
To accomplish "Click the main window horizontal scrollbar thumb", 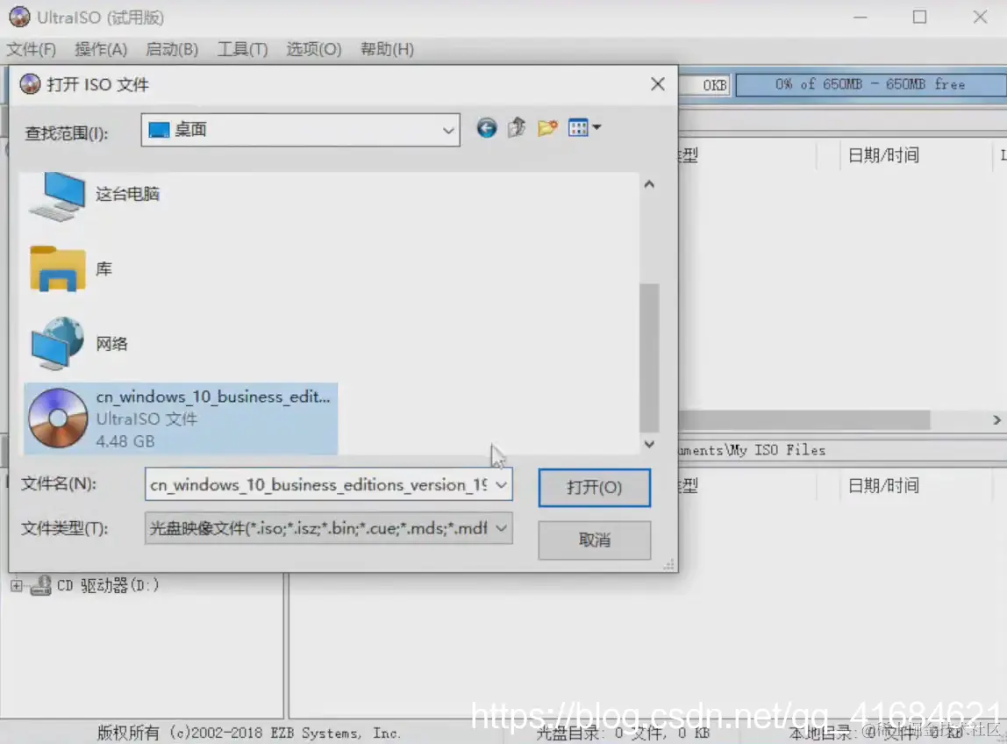I will click(804, 419).
